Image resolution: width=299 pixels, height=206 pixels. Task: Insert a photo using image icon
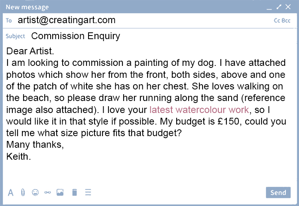pos(60,192)
